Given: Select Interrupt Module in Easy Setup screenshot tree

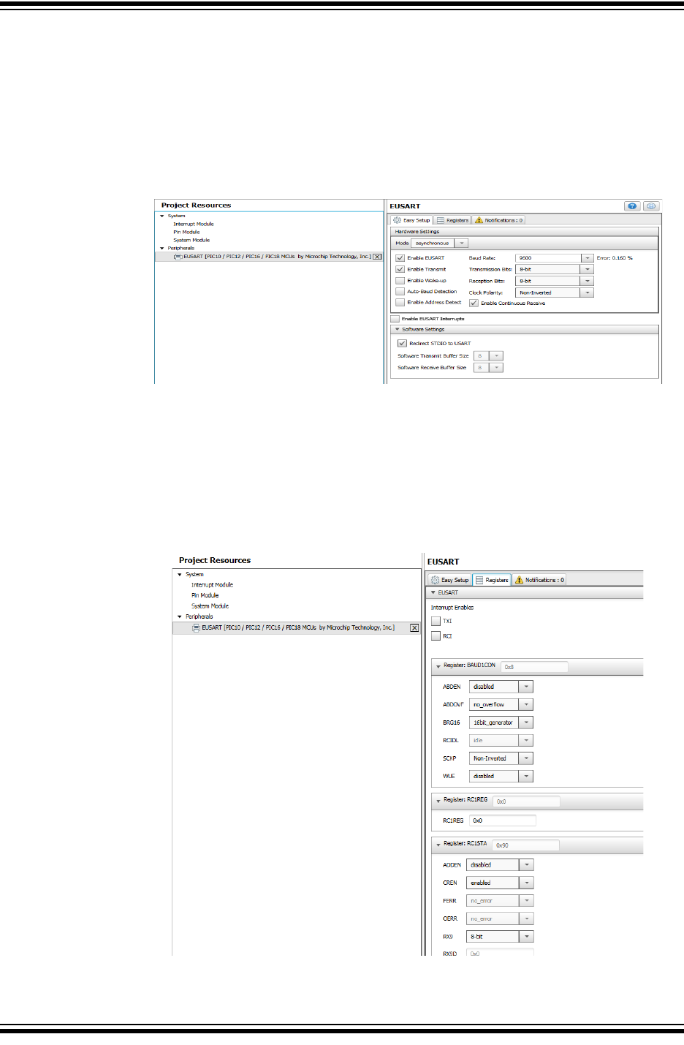Looking at the screenshot, I should [194, 224].
